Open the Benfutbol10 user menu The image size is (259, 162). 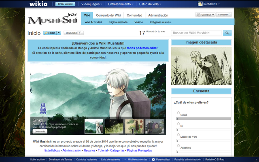click(x=211, y=4)
